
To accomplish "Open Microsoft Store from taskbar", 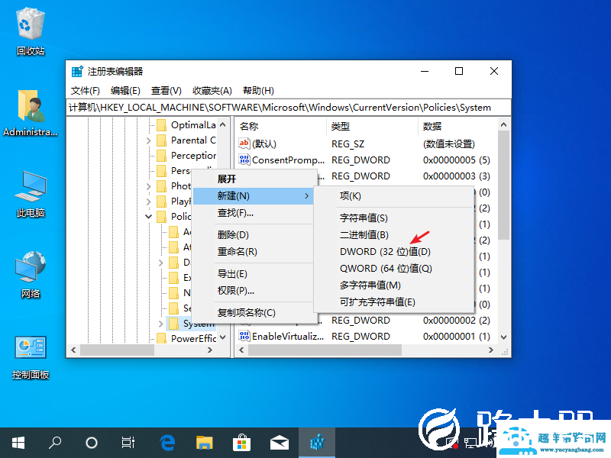I will [x=241, y=443].
